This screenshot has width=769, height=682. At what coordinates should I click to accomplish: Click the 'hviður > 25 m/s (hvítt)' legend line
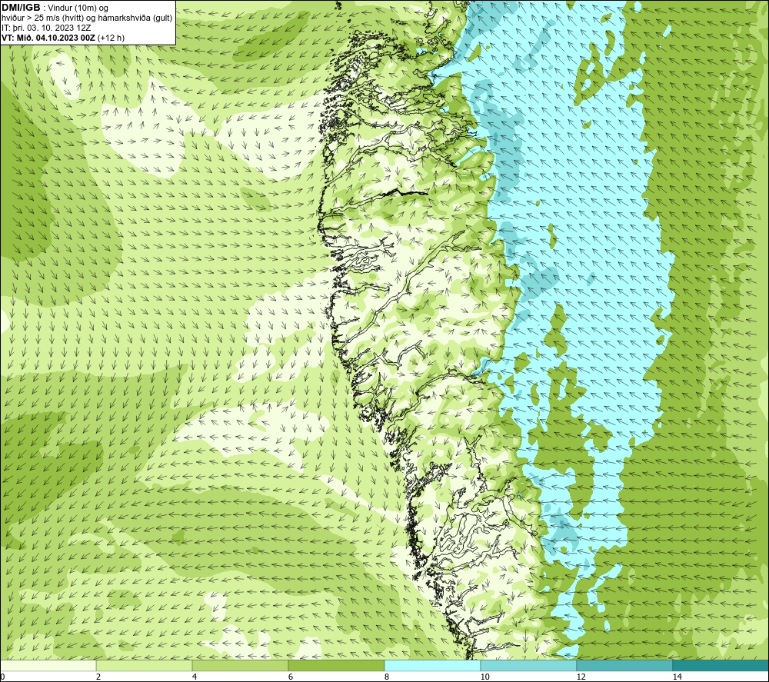coord(88,18)
